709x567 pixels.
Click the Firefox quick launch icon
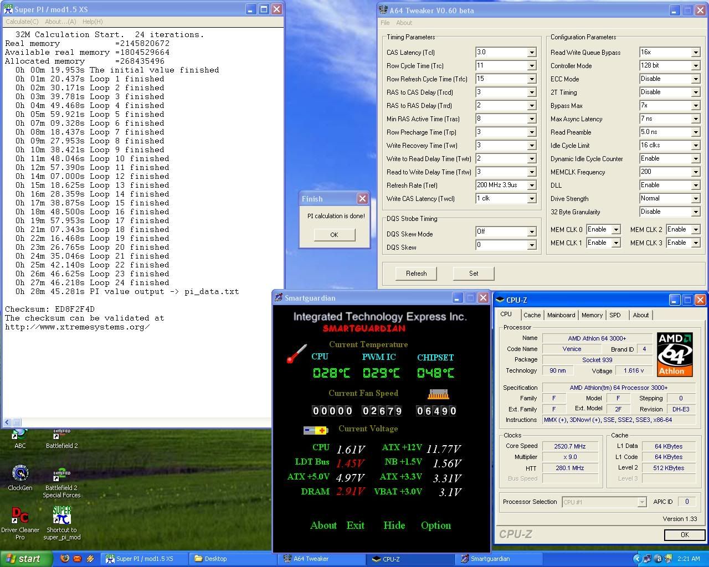click(x=65, y=559)
